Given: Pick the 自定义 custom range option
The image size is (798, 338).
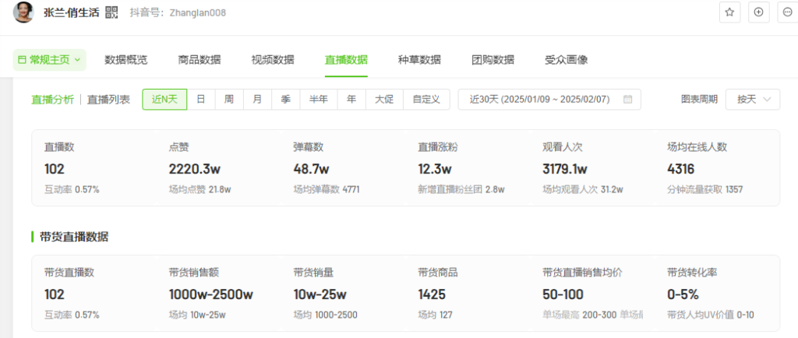Looking at the screenshot, I should click(x=426, y=100).
